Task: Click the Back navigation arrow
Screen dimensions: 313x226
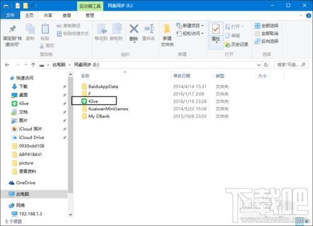Action: click(x=8, y=65)
